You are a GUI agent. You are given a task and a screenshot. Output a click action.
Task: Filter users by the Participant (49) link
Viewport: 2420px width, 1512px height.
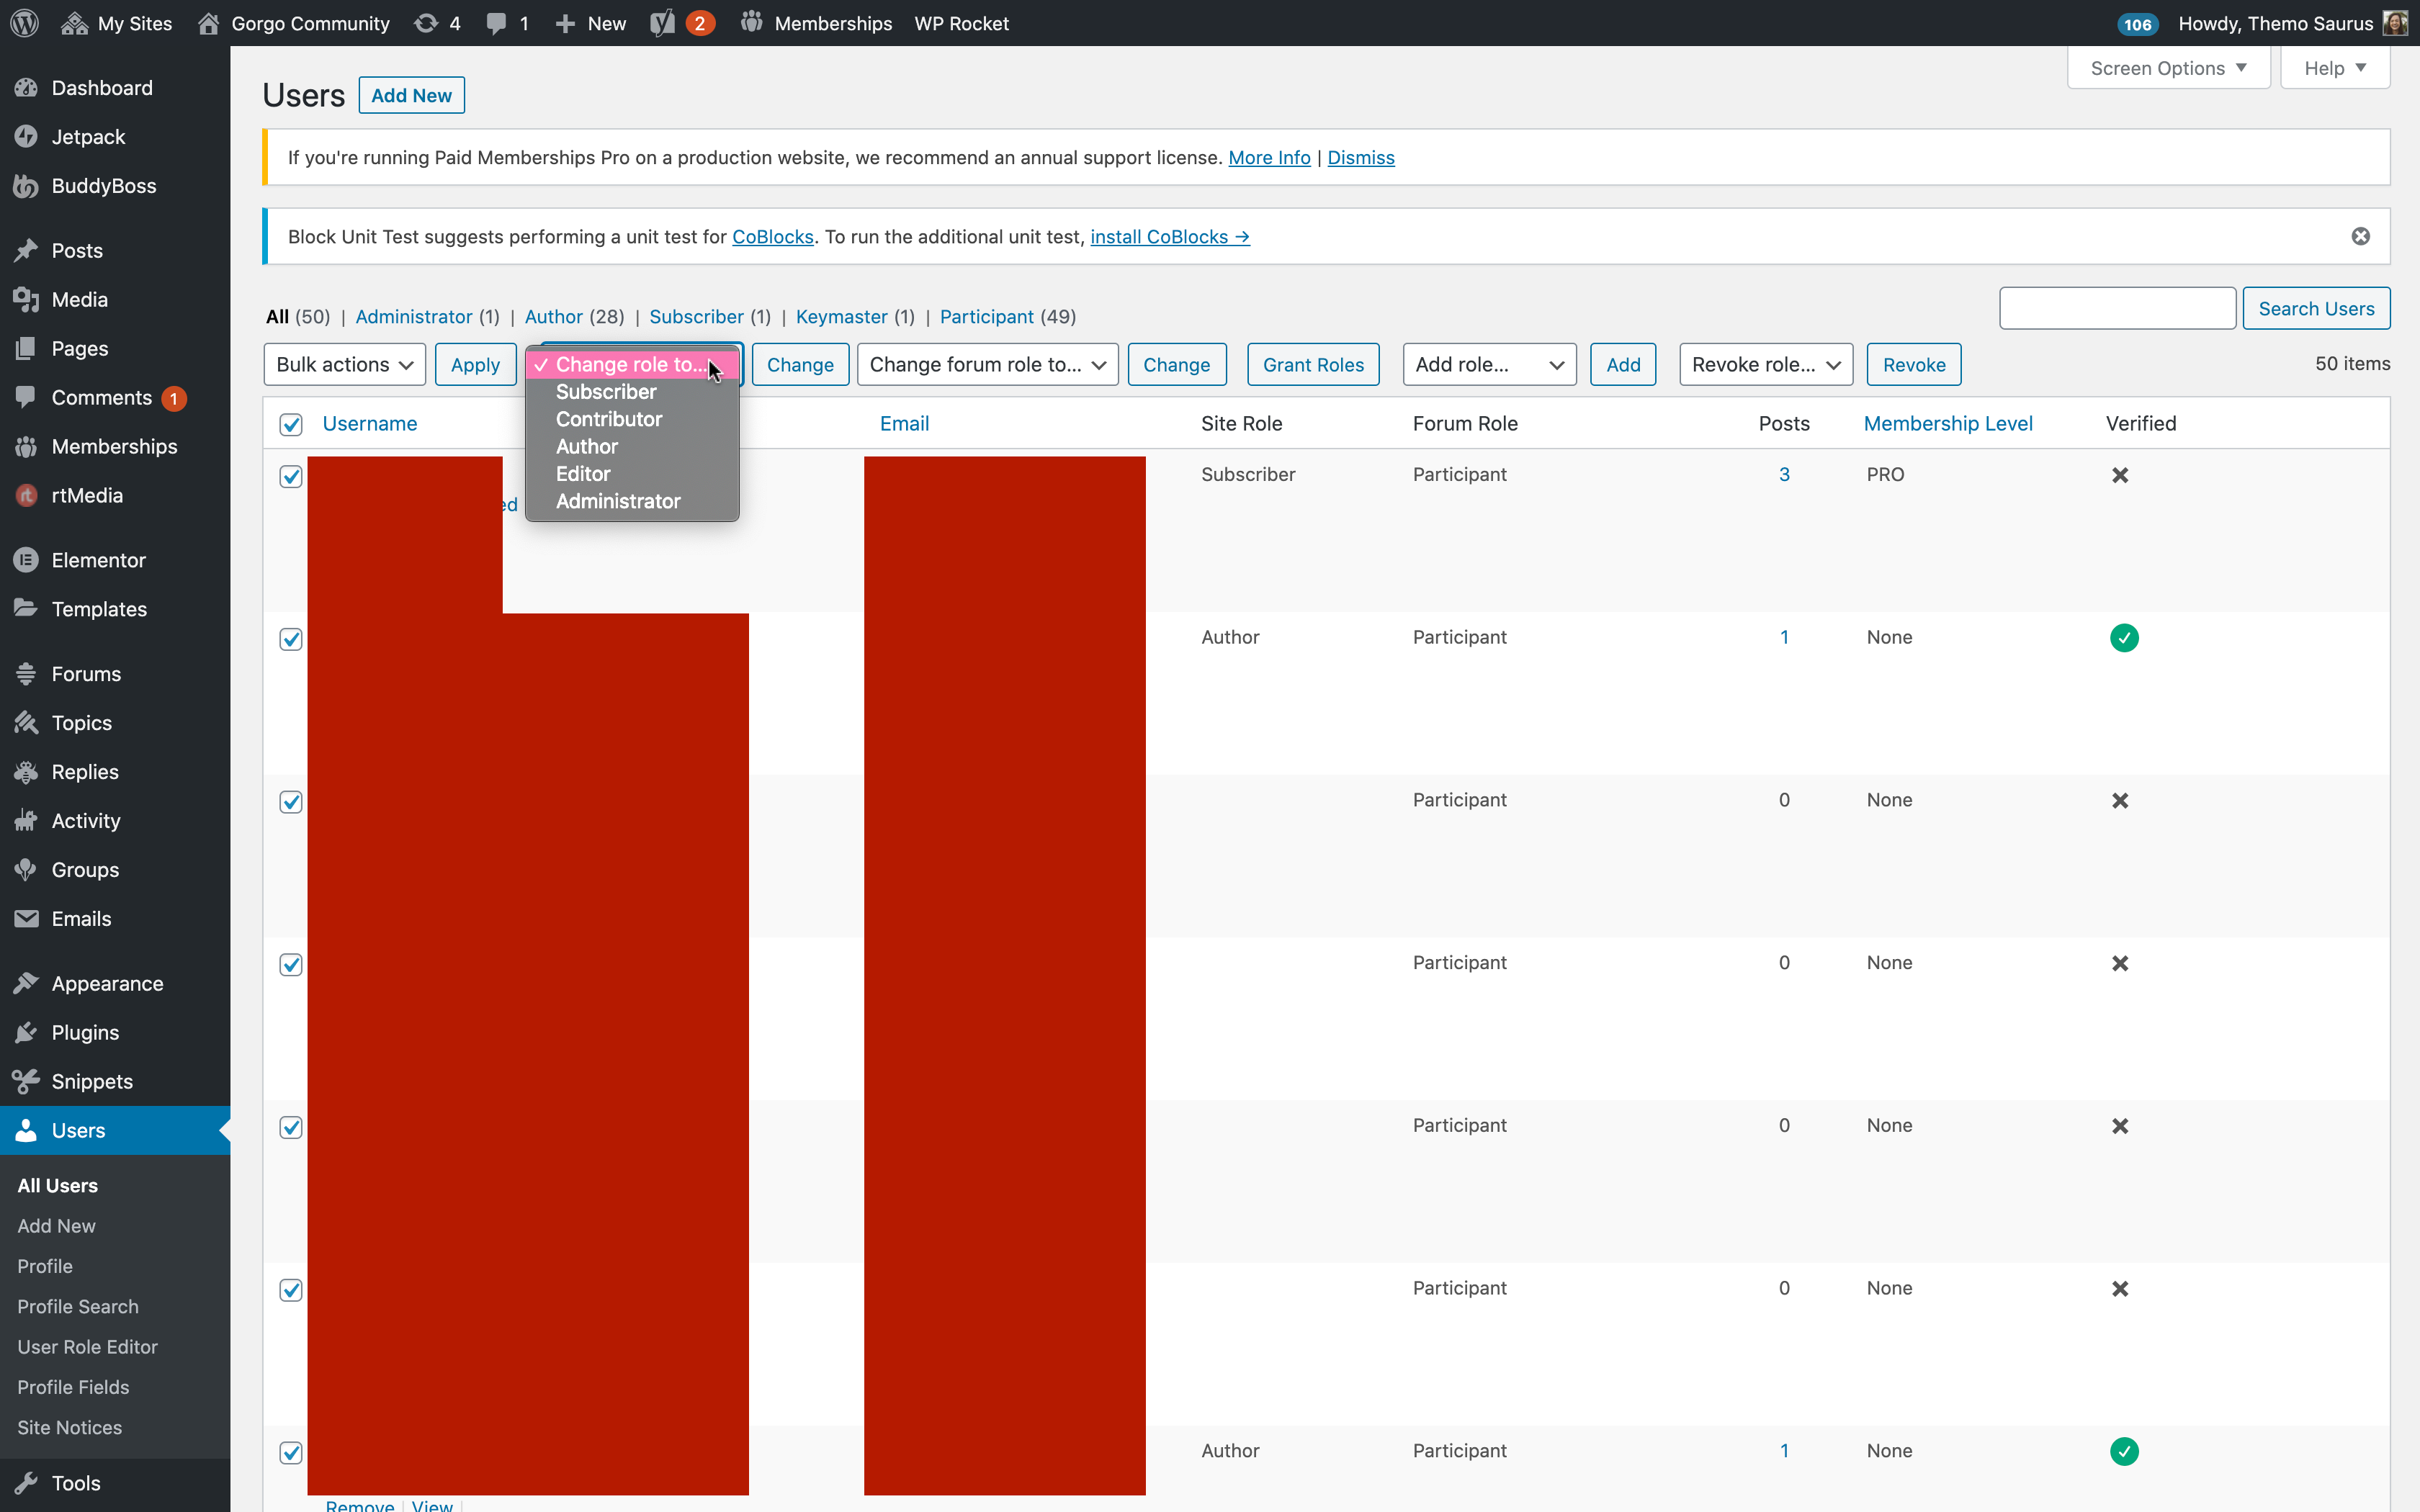click(1008, 316)
